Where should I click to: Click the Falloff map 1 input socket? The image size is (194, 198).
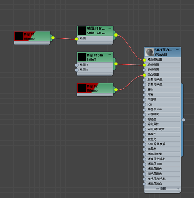tap(77, 65)
